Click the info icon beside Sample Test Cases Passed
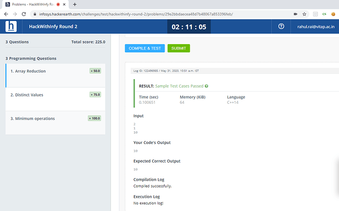Viewport: 339px width, 211px height. click(206, 86)
